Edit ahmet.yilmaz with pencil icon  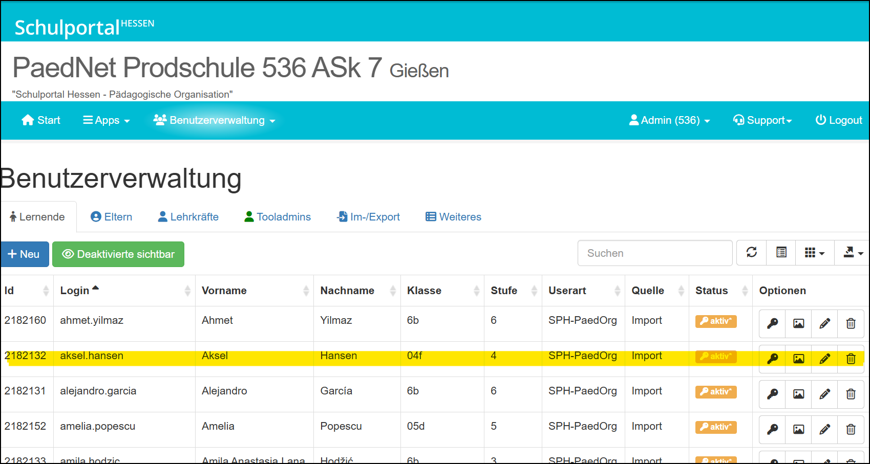tap(824, 323)
